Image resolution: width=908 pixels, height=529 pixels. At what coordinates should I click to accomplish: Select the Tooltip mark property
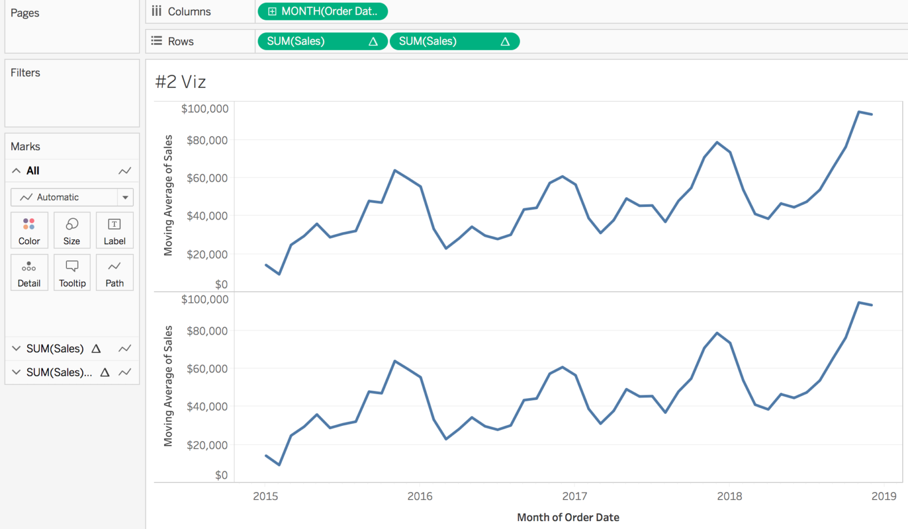click(x=72, y=273)
